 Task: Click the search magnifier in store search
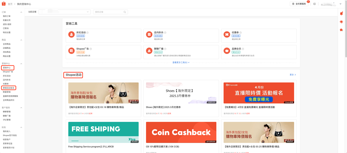(x=125, y=12)
